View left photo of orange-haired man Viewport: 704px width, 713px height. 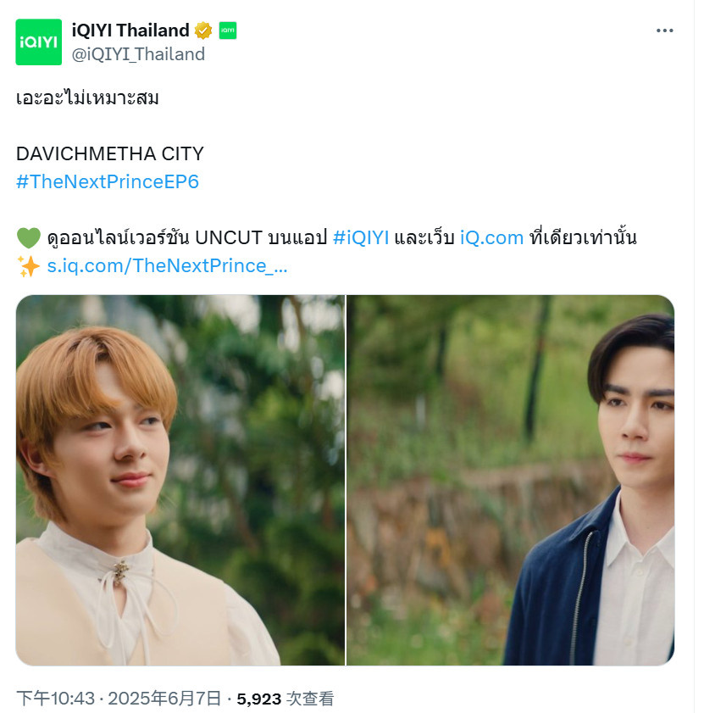click(x=180, y=480)
